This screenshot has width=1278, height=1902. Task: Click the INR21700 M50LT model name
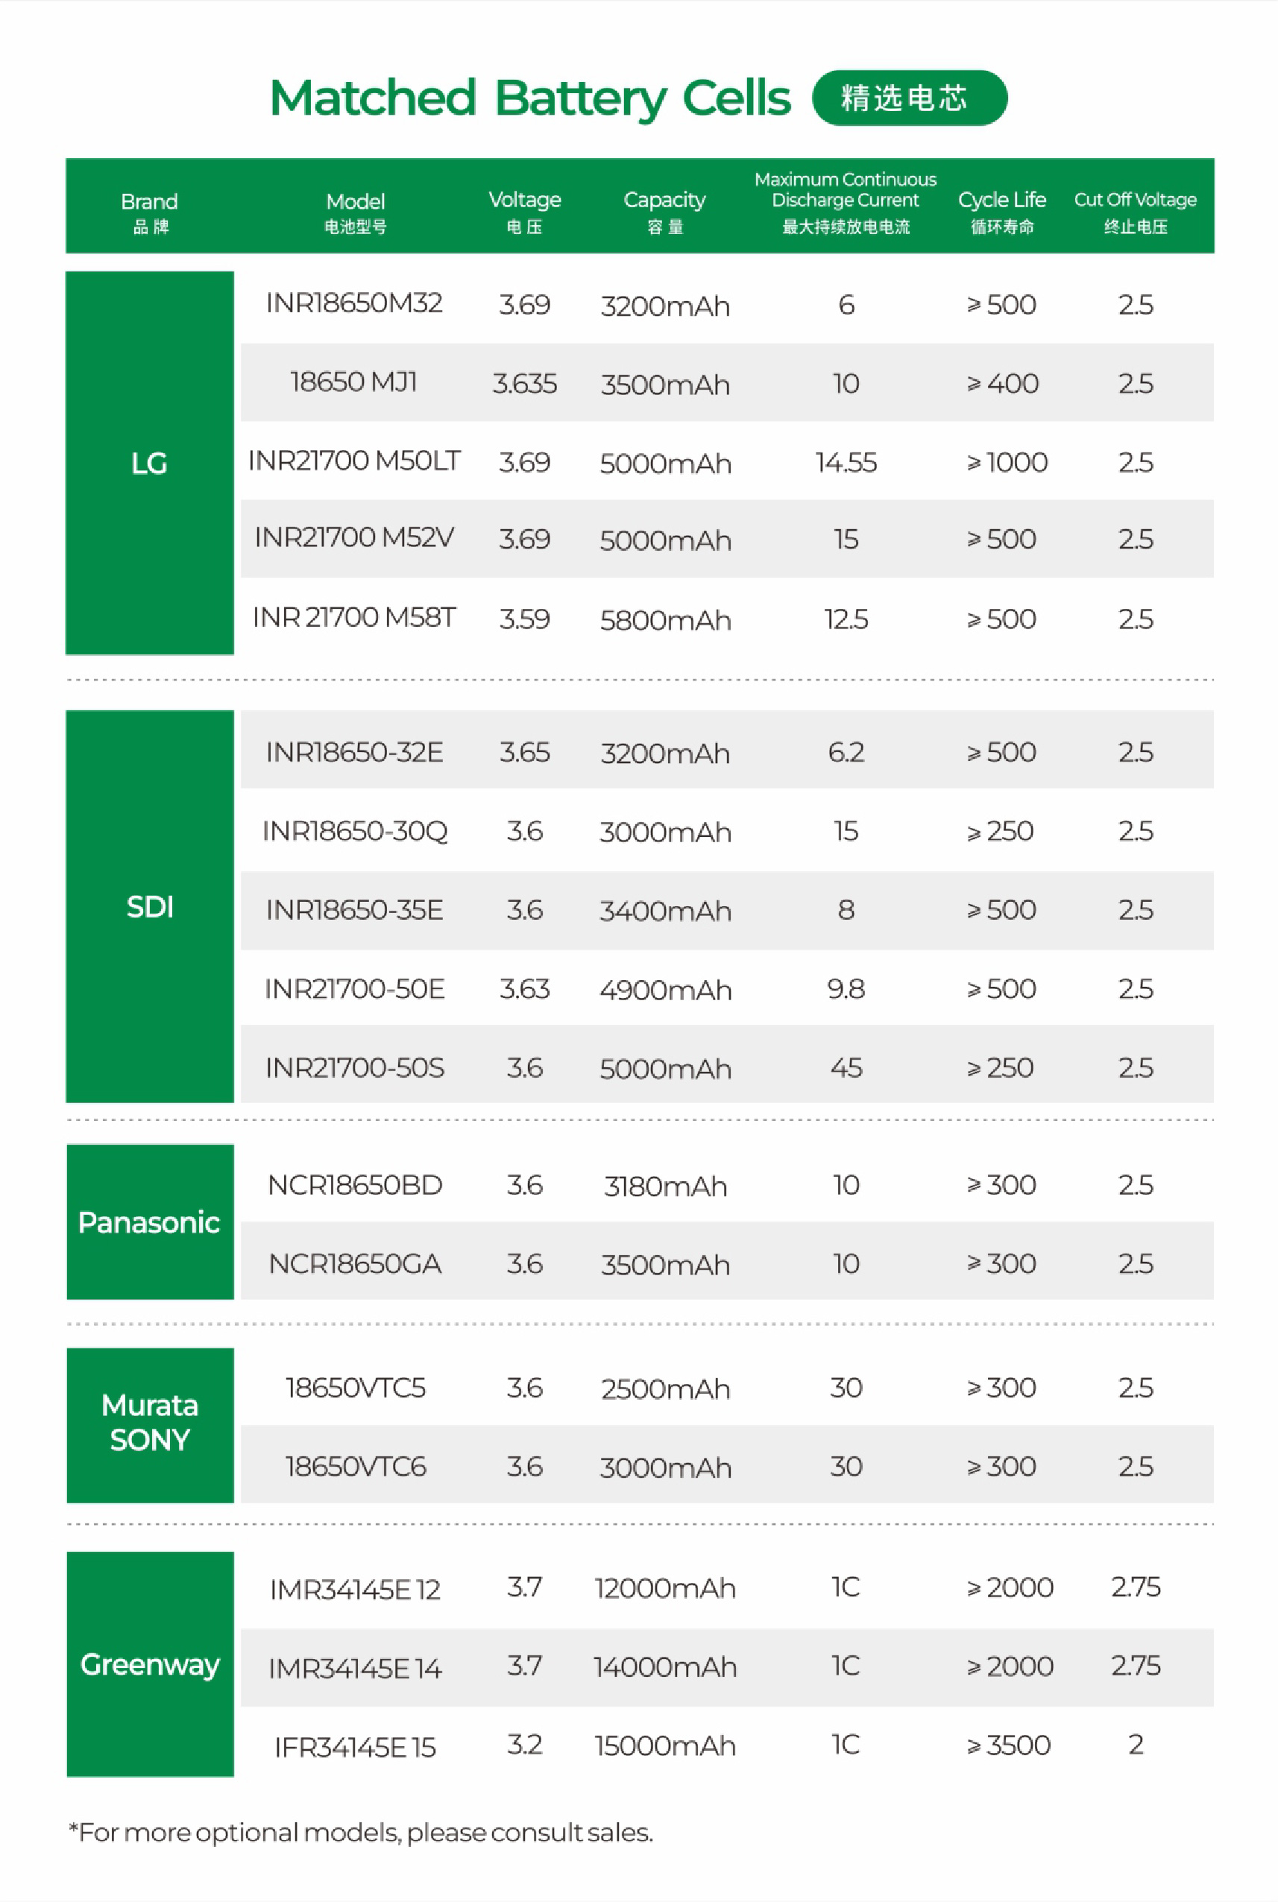[353, 461]
